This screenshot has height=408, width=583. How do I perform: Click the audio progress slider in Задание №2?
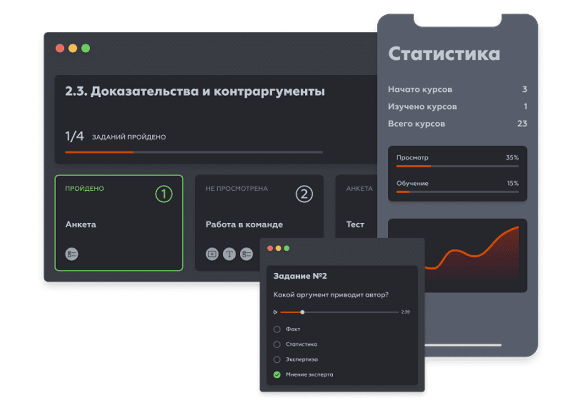click(339, 312)
